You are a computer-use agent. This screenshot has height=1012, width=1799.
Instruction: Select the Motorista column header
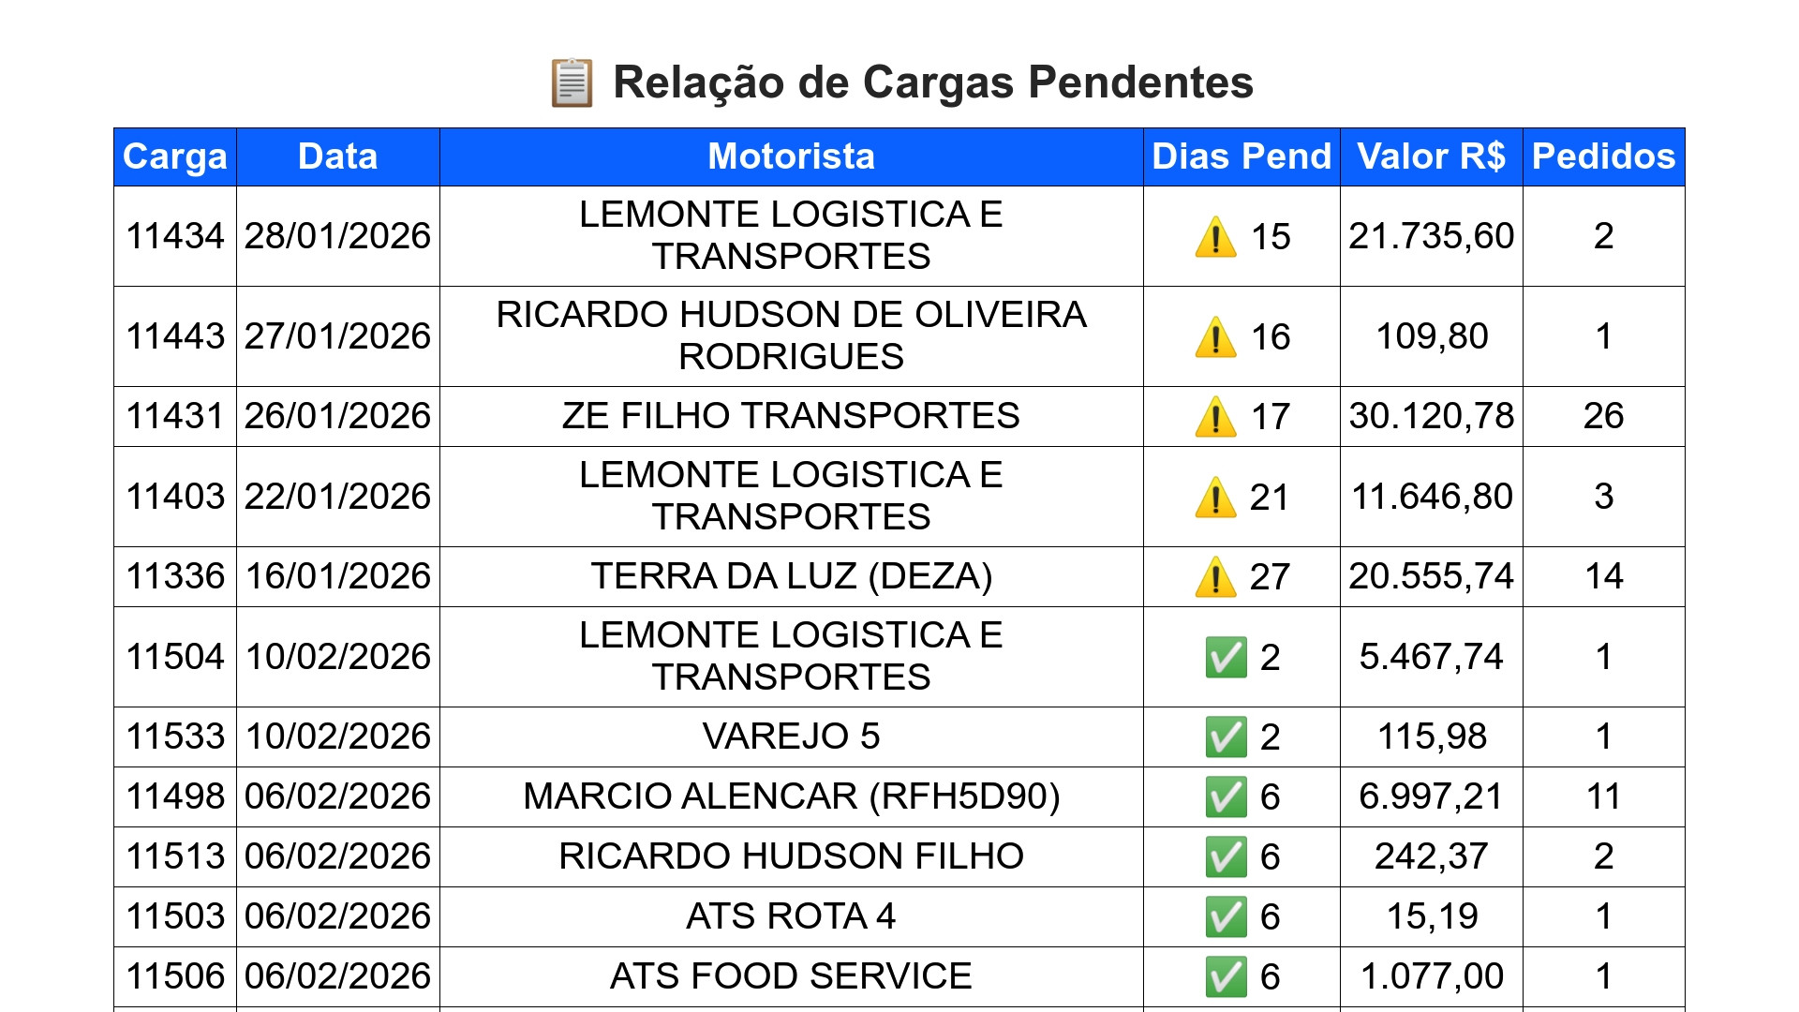792,156
